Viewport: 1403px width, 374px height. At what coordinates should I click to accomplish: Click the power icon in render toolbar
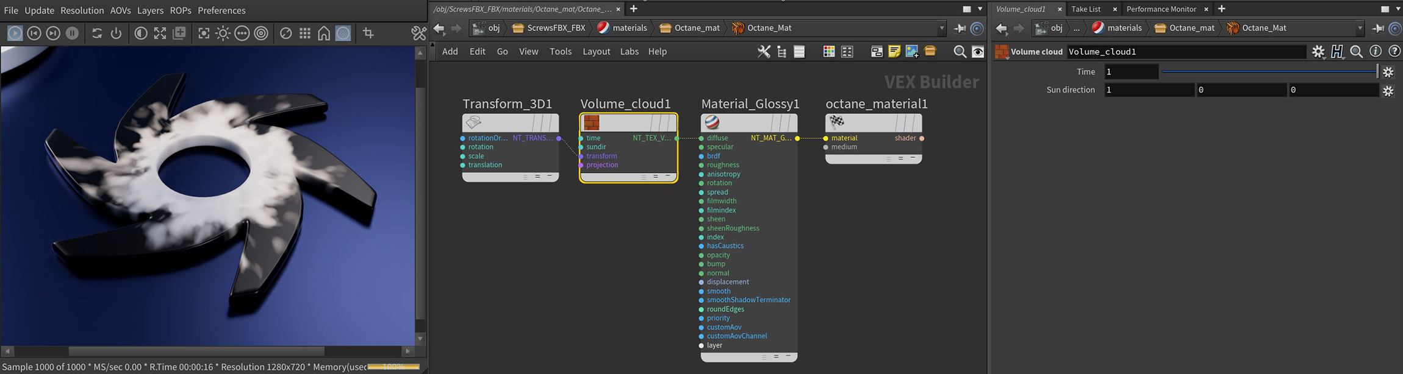(x=116, y=33)
